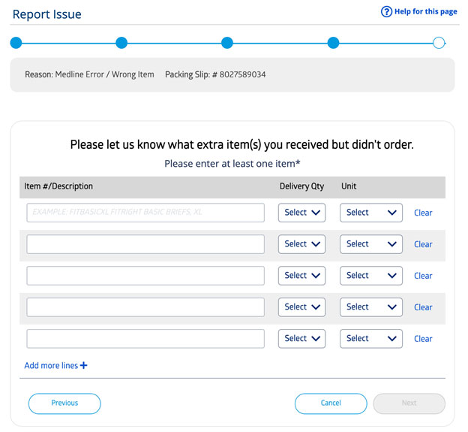The height and width of the screenshot is (432, 468).
Task: Clear the first item row
Action: pyautogui.click(x=423, y=213)
